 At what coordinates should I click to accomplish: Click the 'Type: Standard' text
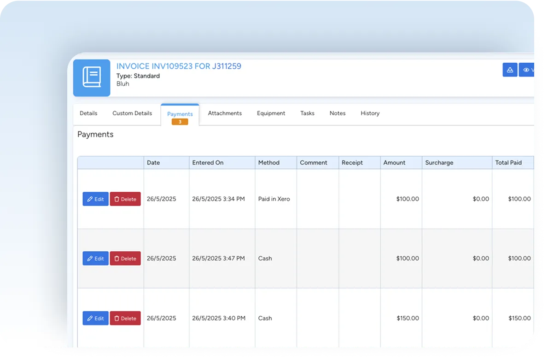click(x=138, y=76)
